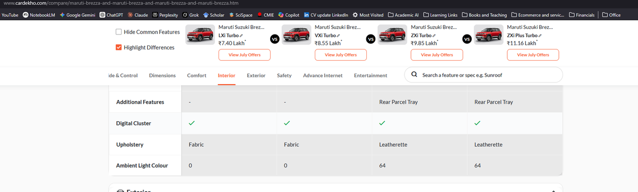
Task: Open the Academic AI bookmarks folder
Action: [404, 15]
